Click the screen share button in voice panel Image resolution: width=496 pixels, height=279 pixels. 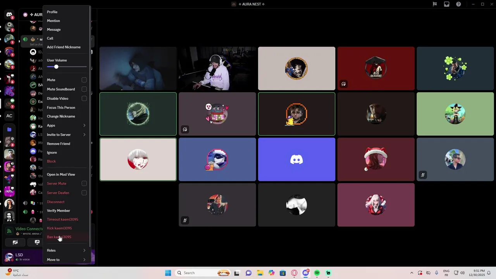[37, 242]
